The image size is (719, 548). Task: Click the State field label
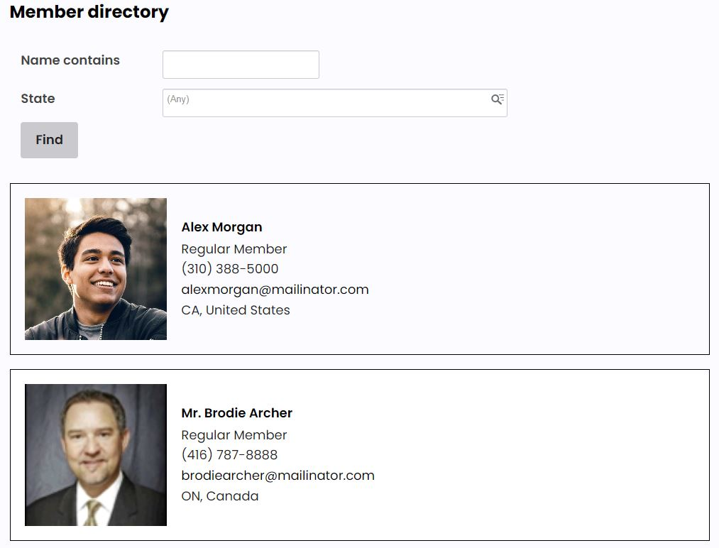38,99
